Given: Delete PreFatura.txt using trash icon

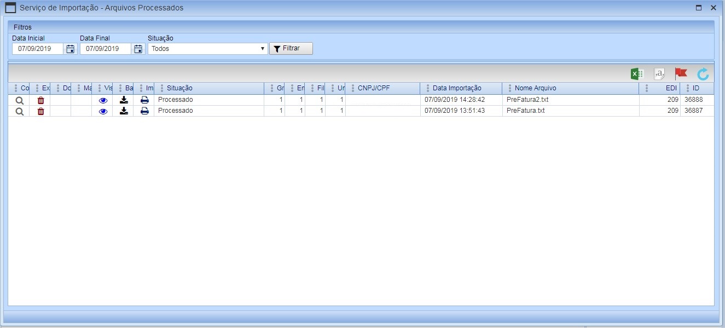Looking at the screenshot, I should (x=40, y=111).
